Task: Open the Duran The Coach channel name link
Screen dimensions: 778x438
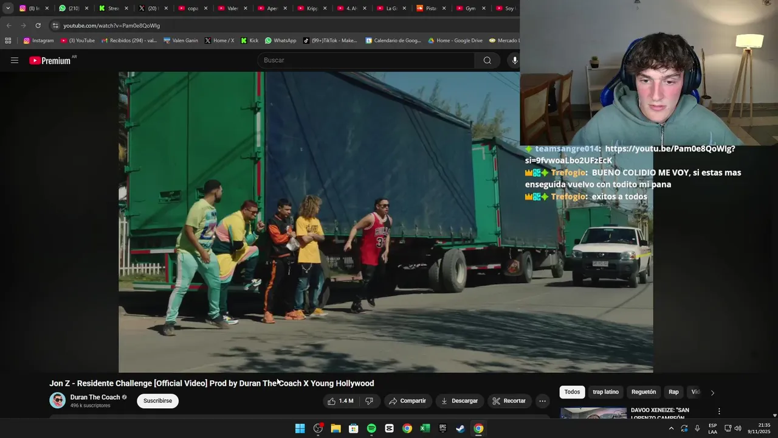Action: pyautogui.click(x=95, y=397)
